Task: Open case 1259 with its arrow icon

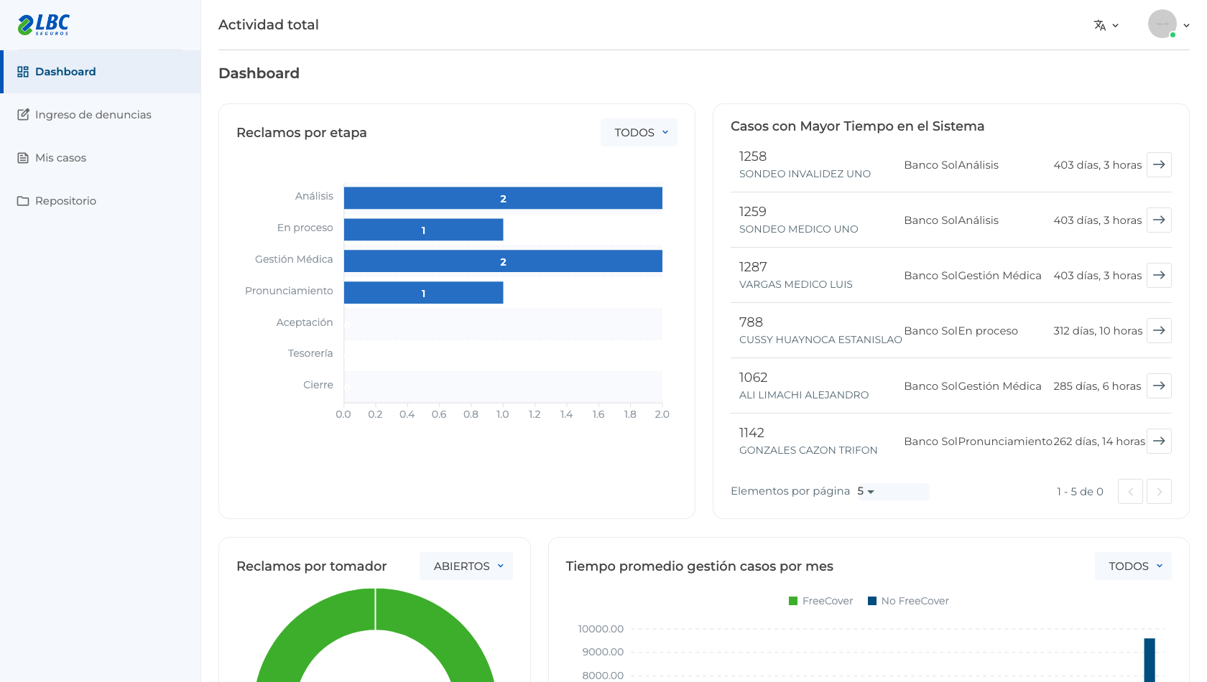Action: pos(1159,220)
